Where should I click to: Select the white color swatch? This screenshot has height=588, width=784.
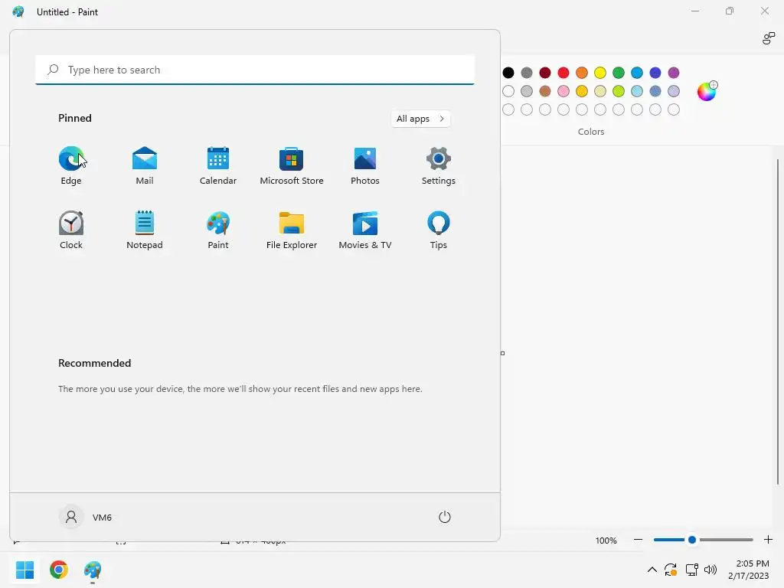click(508, 92)
